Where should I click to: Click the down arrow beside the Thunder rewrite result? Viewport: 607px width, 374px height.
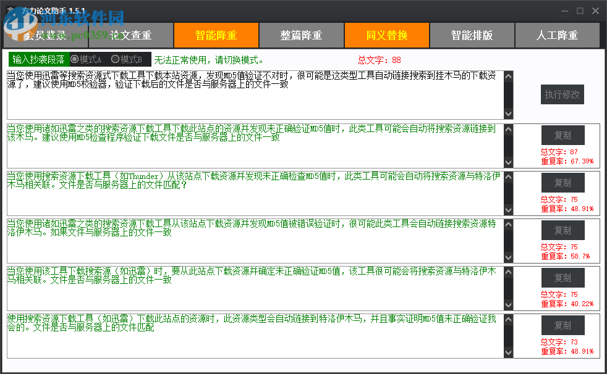(508, 209)
